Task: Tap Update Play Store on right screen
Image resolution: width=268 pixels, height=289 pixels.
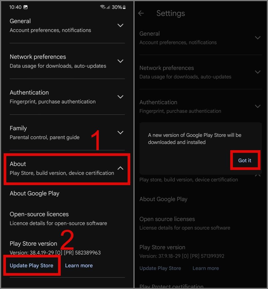Action: tap(160, 268)
